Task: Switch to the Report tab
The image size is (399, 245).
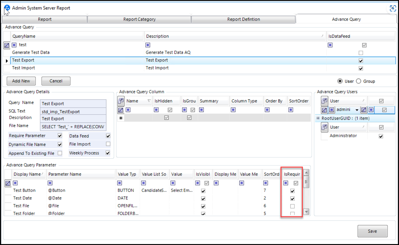Action: 45,19
